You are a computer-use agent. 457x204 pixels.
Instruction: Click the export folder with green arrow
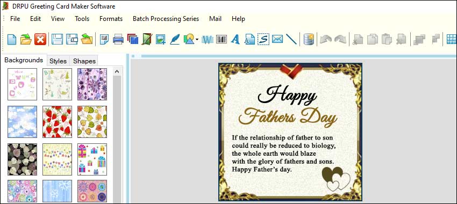coord(87,39)
